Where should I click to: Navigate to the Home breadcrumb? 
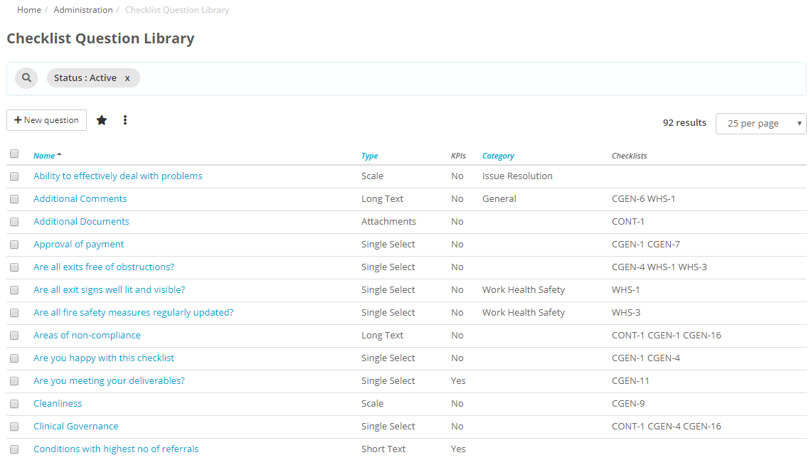28,9
